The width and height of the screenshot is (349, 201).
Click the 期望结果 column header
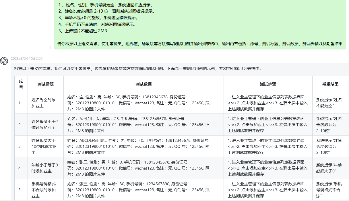pos(329,84)
